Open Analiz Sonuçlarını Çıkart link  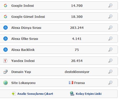click(x=35, y=94)
